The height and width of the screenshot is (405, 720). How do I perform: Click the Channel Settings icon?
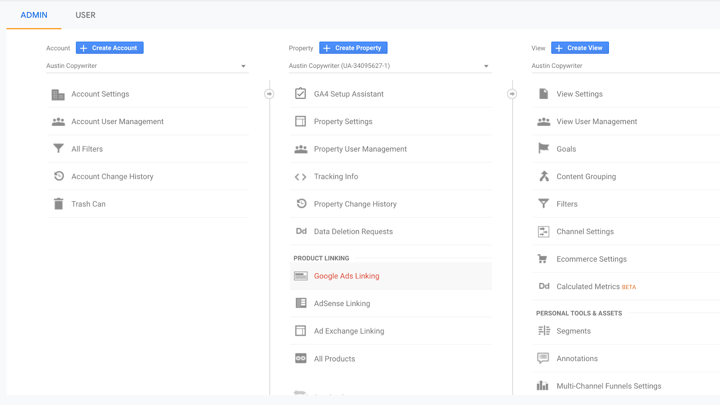[544, 231]
